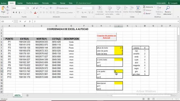Select the cell containing P7
The width and height of the screenshot is (180, 101).
pyautogui.click(x=9, y=59)
